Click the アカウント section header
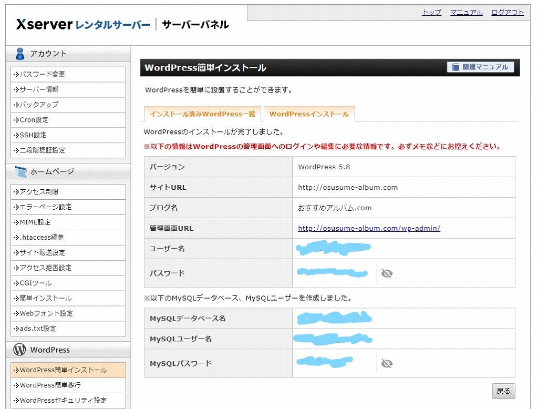538x409 pixels. [x=68, y=54]
